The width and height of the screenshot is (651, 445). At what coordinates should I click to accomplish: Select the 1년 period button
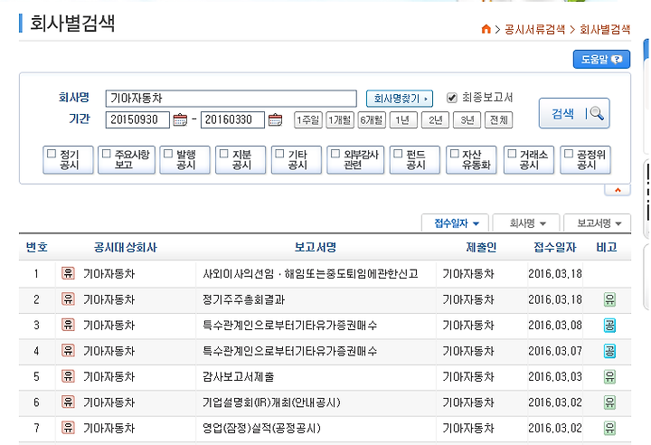tap(403, 120)
